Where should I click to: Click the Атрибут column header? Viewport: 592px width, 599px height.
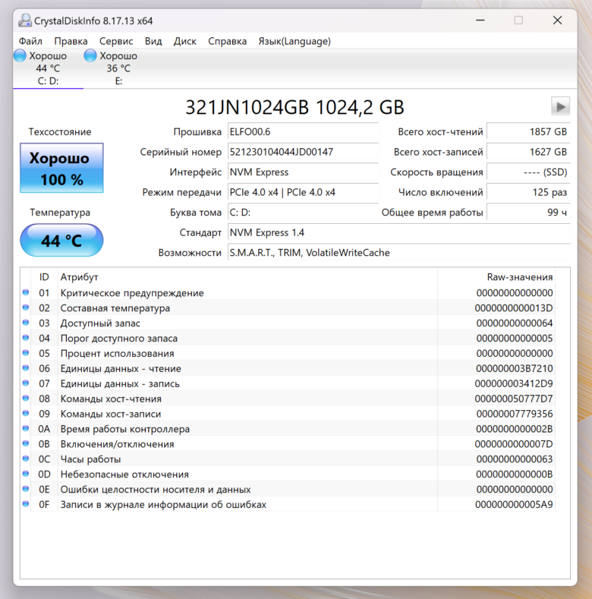coord(247,277)
